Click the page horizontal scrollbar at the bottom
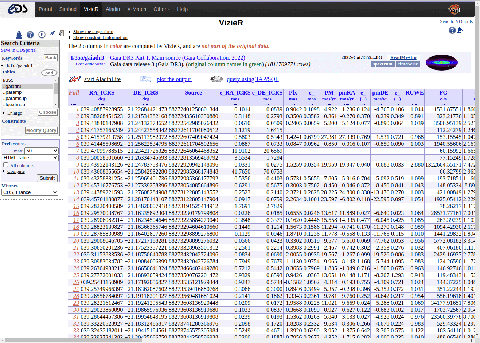Screen dimensions: 480x343 pos(237,340)
